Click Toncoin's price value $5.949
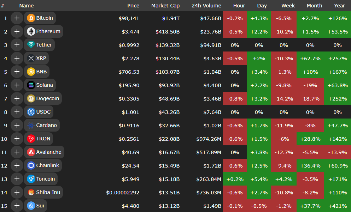Viewport: 351px width, 212px height. click(x=131, y=179)
